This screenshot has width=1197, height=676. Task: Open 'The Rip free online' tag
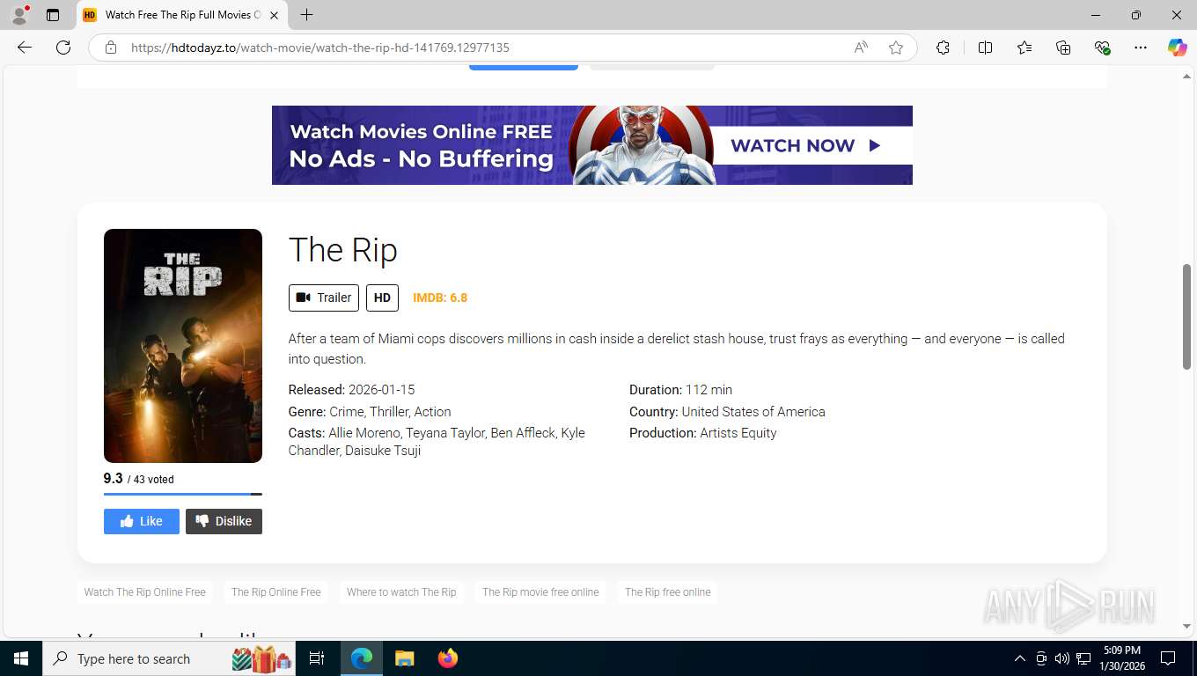[x=668, y=592]
